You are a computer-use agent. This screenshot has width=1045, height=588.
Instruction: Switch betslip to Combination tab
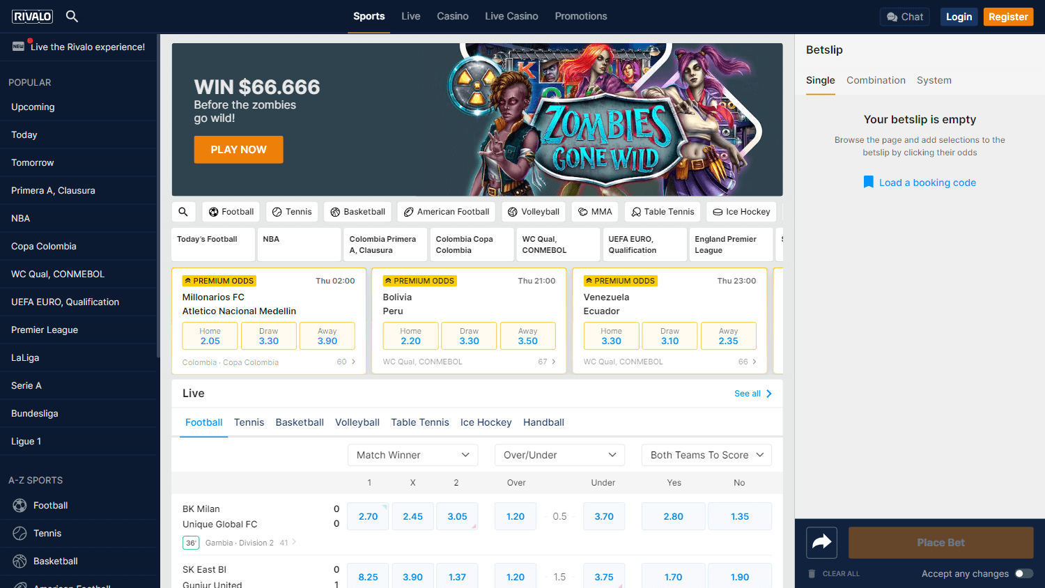(876, 80)
